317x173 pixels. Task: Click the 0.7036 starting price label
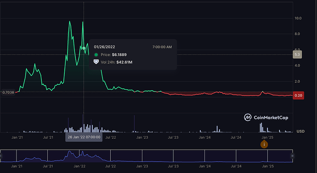8,92
